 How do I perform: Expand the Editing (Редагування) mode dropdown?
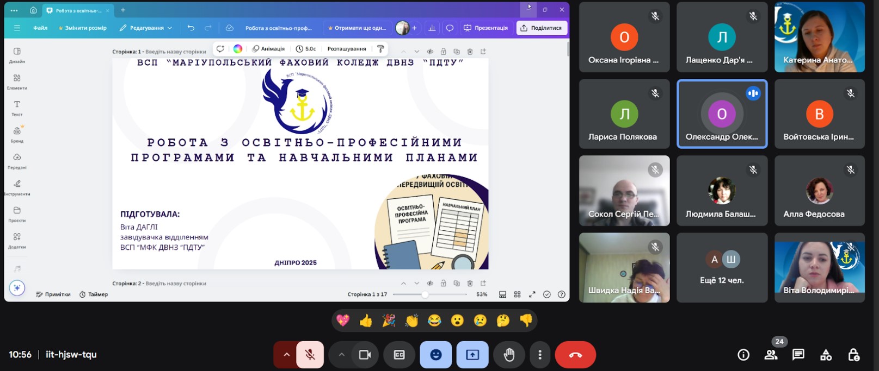click(x=145, y=28)
